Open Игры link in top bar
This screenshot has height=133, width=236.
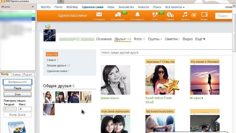click(x=111, y=7)
